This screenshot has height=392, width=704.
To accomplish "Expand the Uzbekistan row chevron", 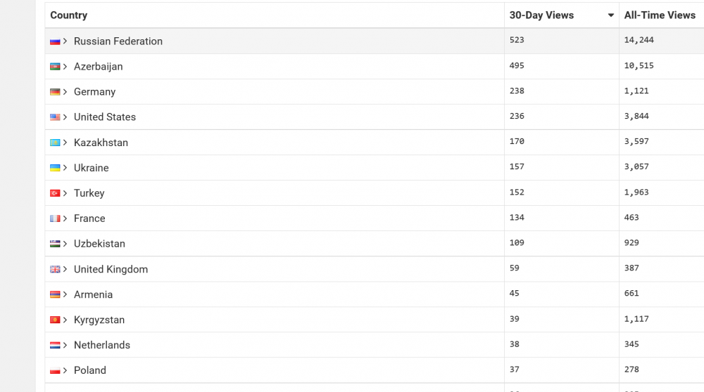I will point(65,244).
